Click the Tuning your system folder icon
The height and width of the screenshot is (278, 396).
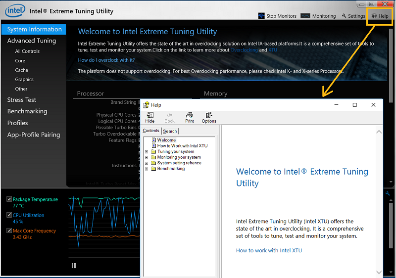153,151
